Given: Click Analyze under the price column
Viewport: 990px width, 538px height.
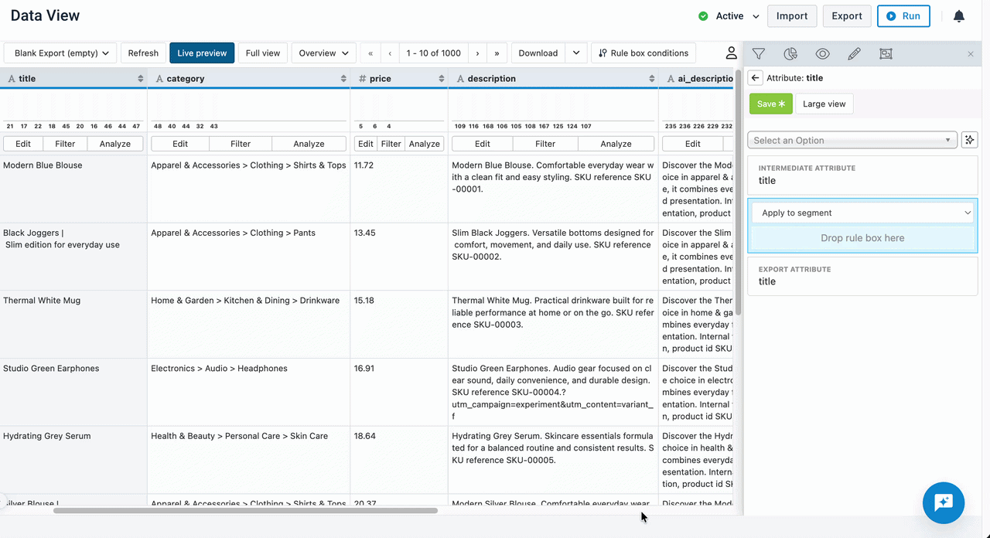Looking at the screenshot, I should [x=425, y=144].
